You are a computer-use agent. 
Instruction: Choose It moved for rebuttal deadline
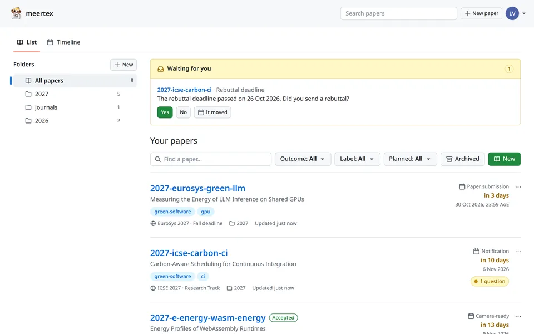coord(212,112)
